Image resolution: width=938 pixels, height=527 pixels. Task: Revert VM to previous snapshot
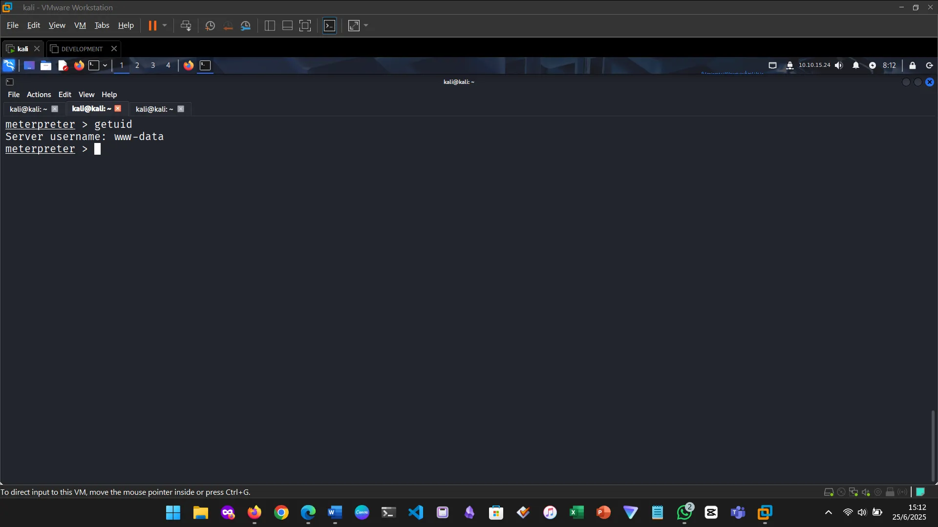[x=228, y=26]
